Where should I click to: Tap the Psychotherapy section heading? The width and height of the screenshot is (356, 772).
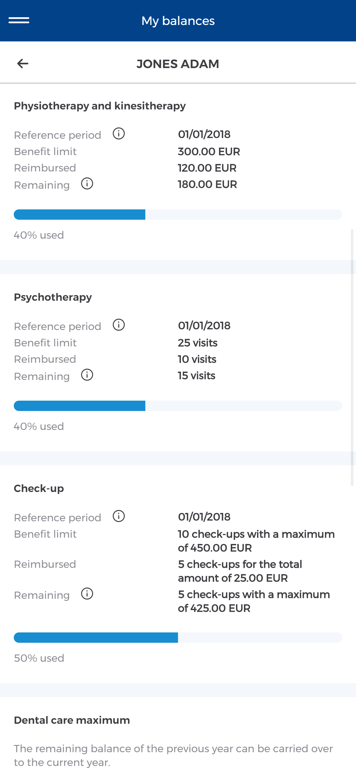tap(53, 297)
